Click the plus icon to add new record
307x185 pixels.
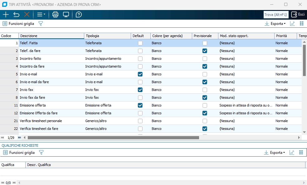point(6,15)
